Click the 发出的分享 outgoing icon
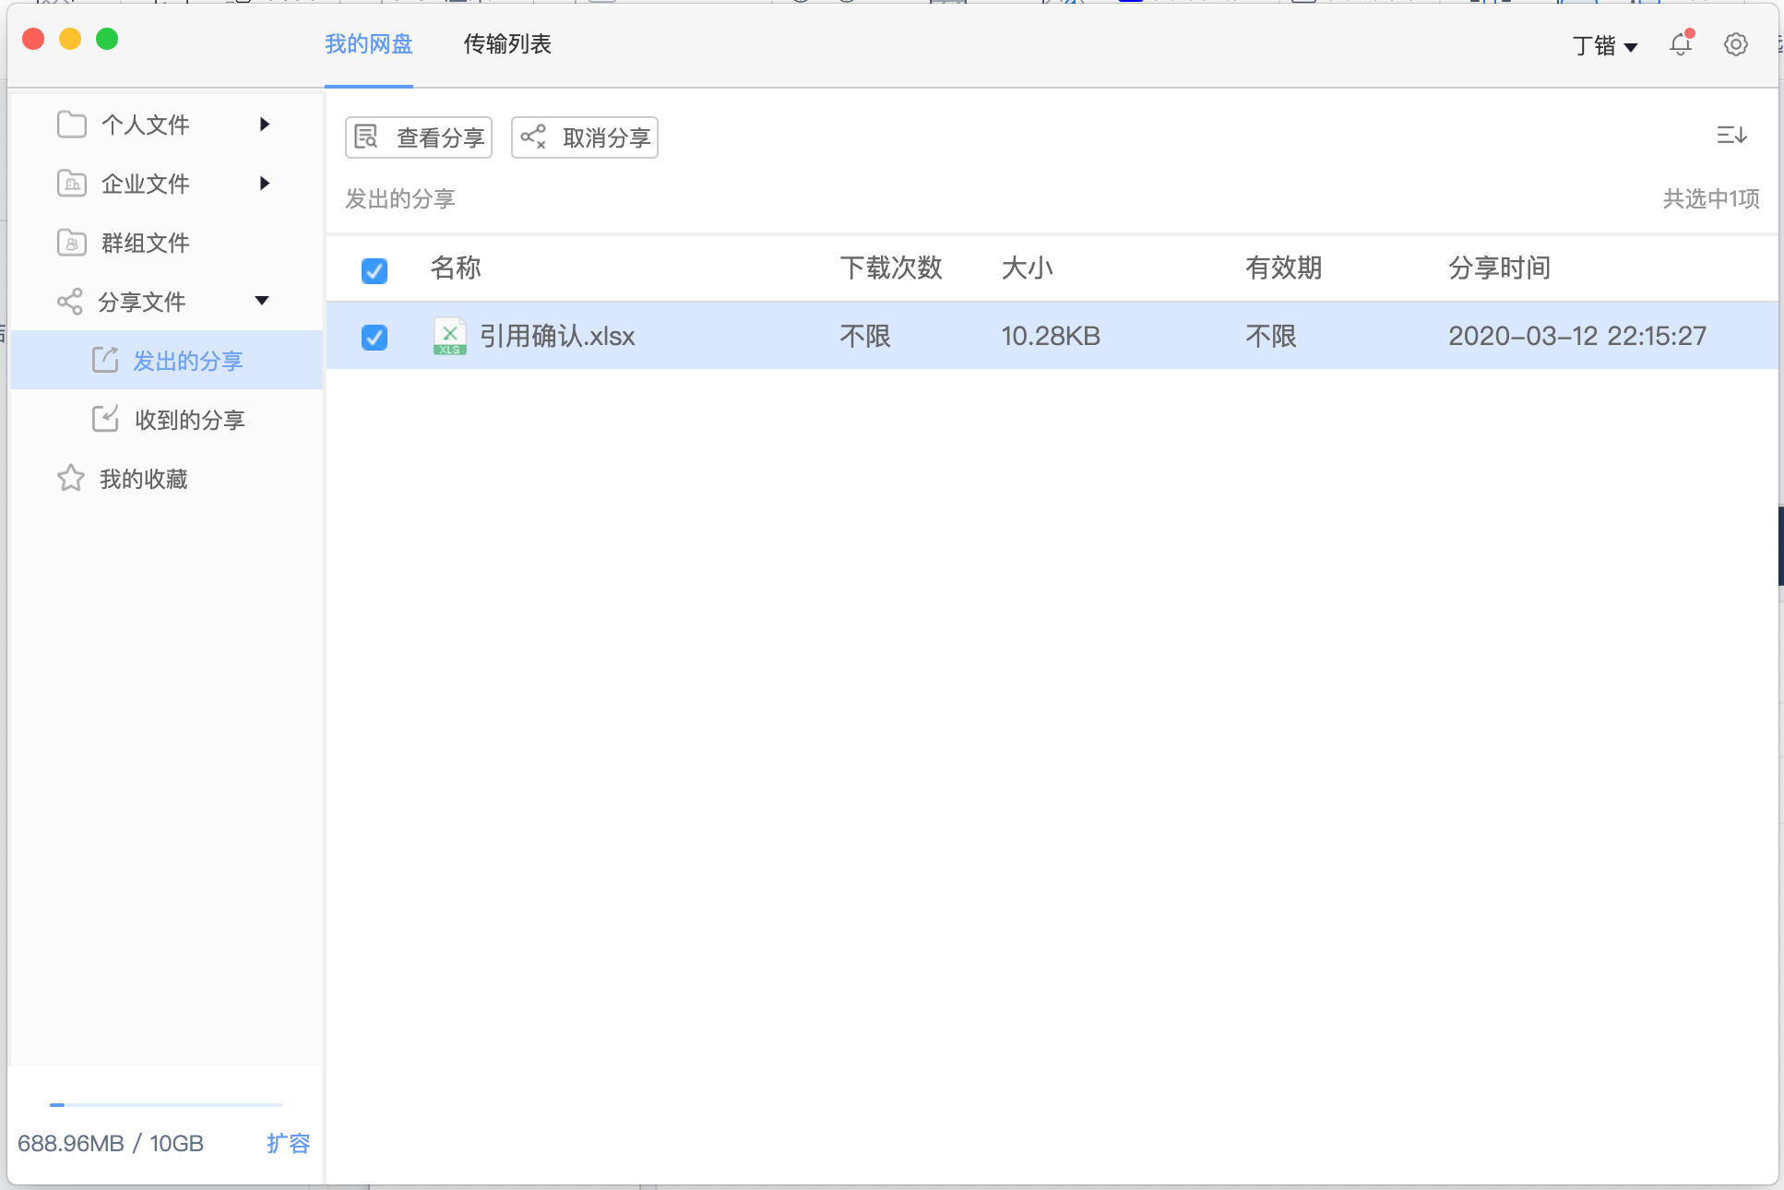Screen dimensions: 1784x1190 pos(105,360)
